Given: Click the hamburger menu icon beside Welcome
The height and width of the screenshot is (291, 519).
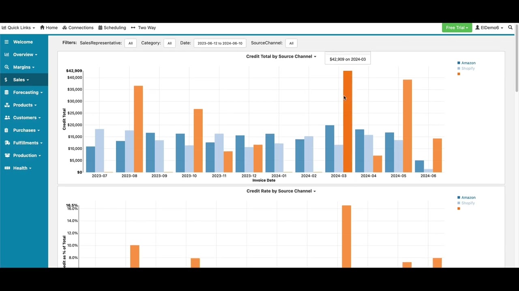Looking at the screenshot, I should 6,42.
